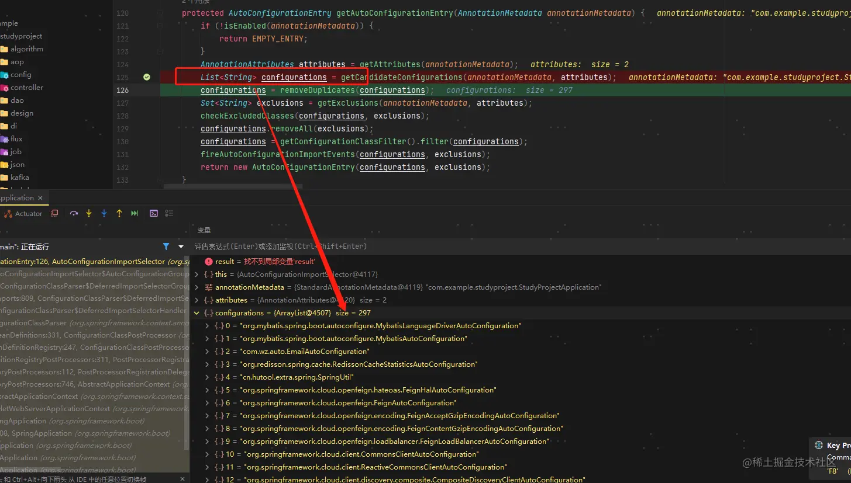
Task: Click the Step Over debug icon
Action: click(74, 214)
